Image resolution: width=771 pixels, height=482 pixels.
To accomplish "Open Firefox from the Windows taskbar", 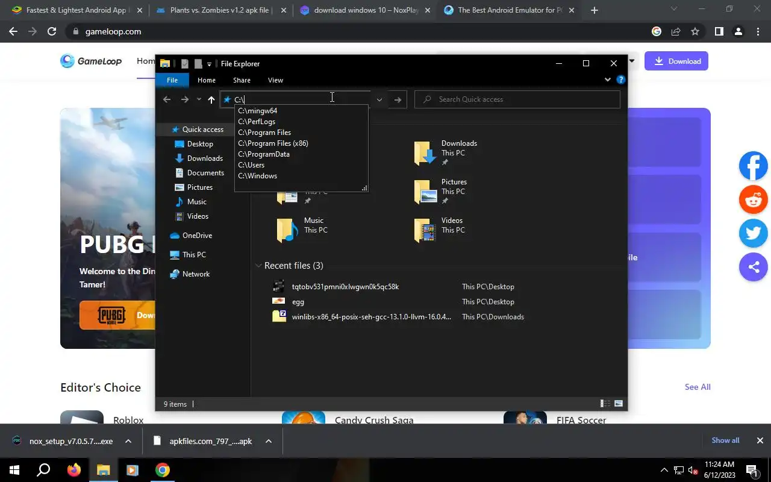I will [74, 470].
